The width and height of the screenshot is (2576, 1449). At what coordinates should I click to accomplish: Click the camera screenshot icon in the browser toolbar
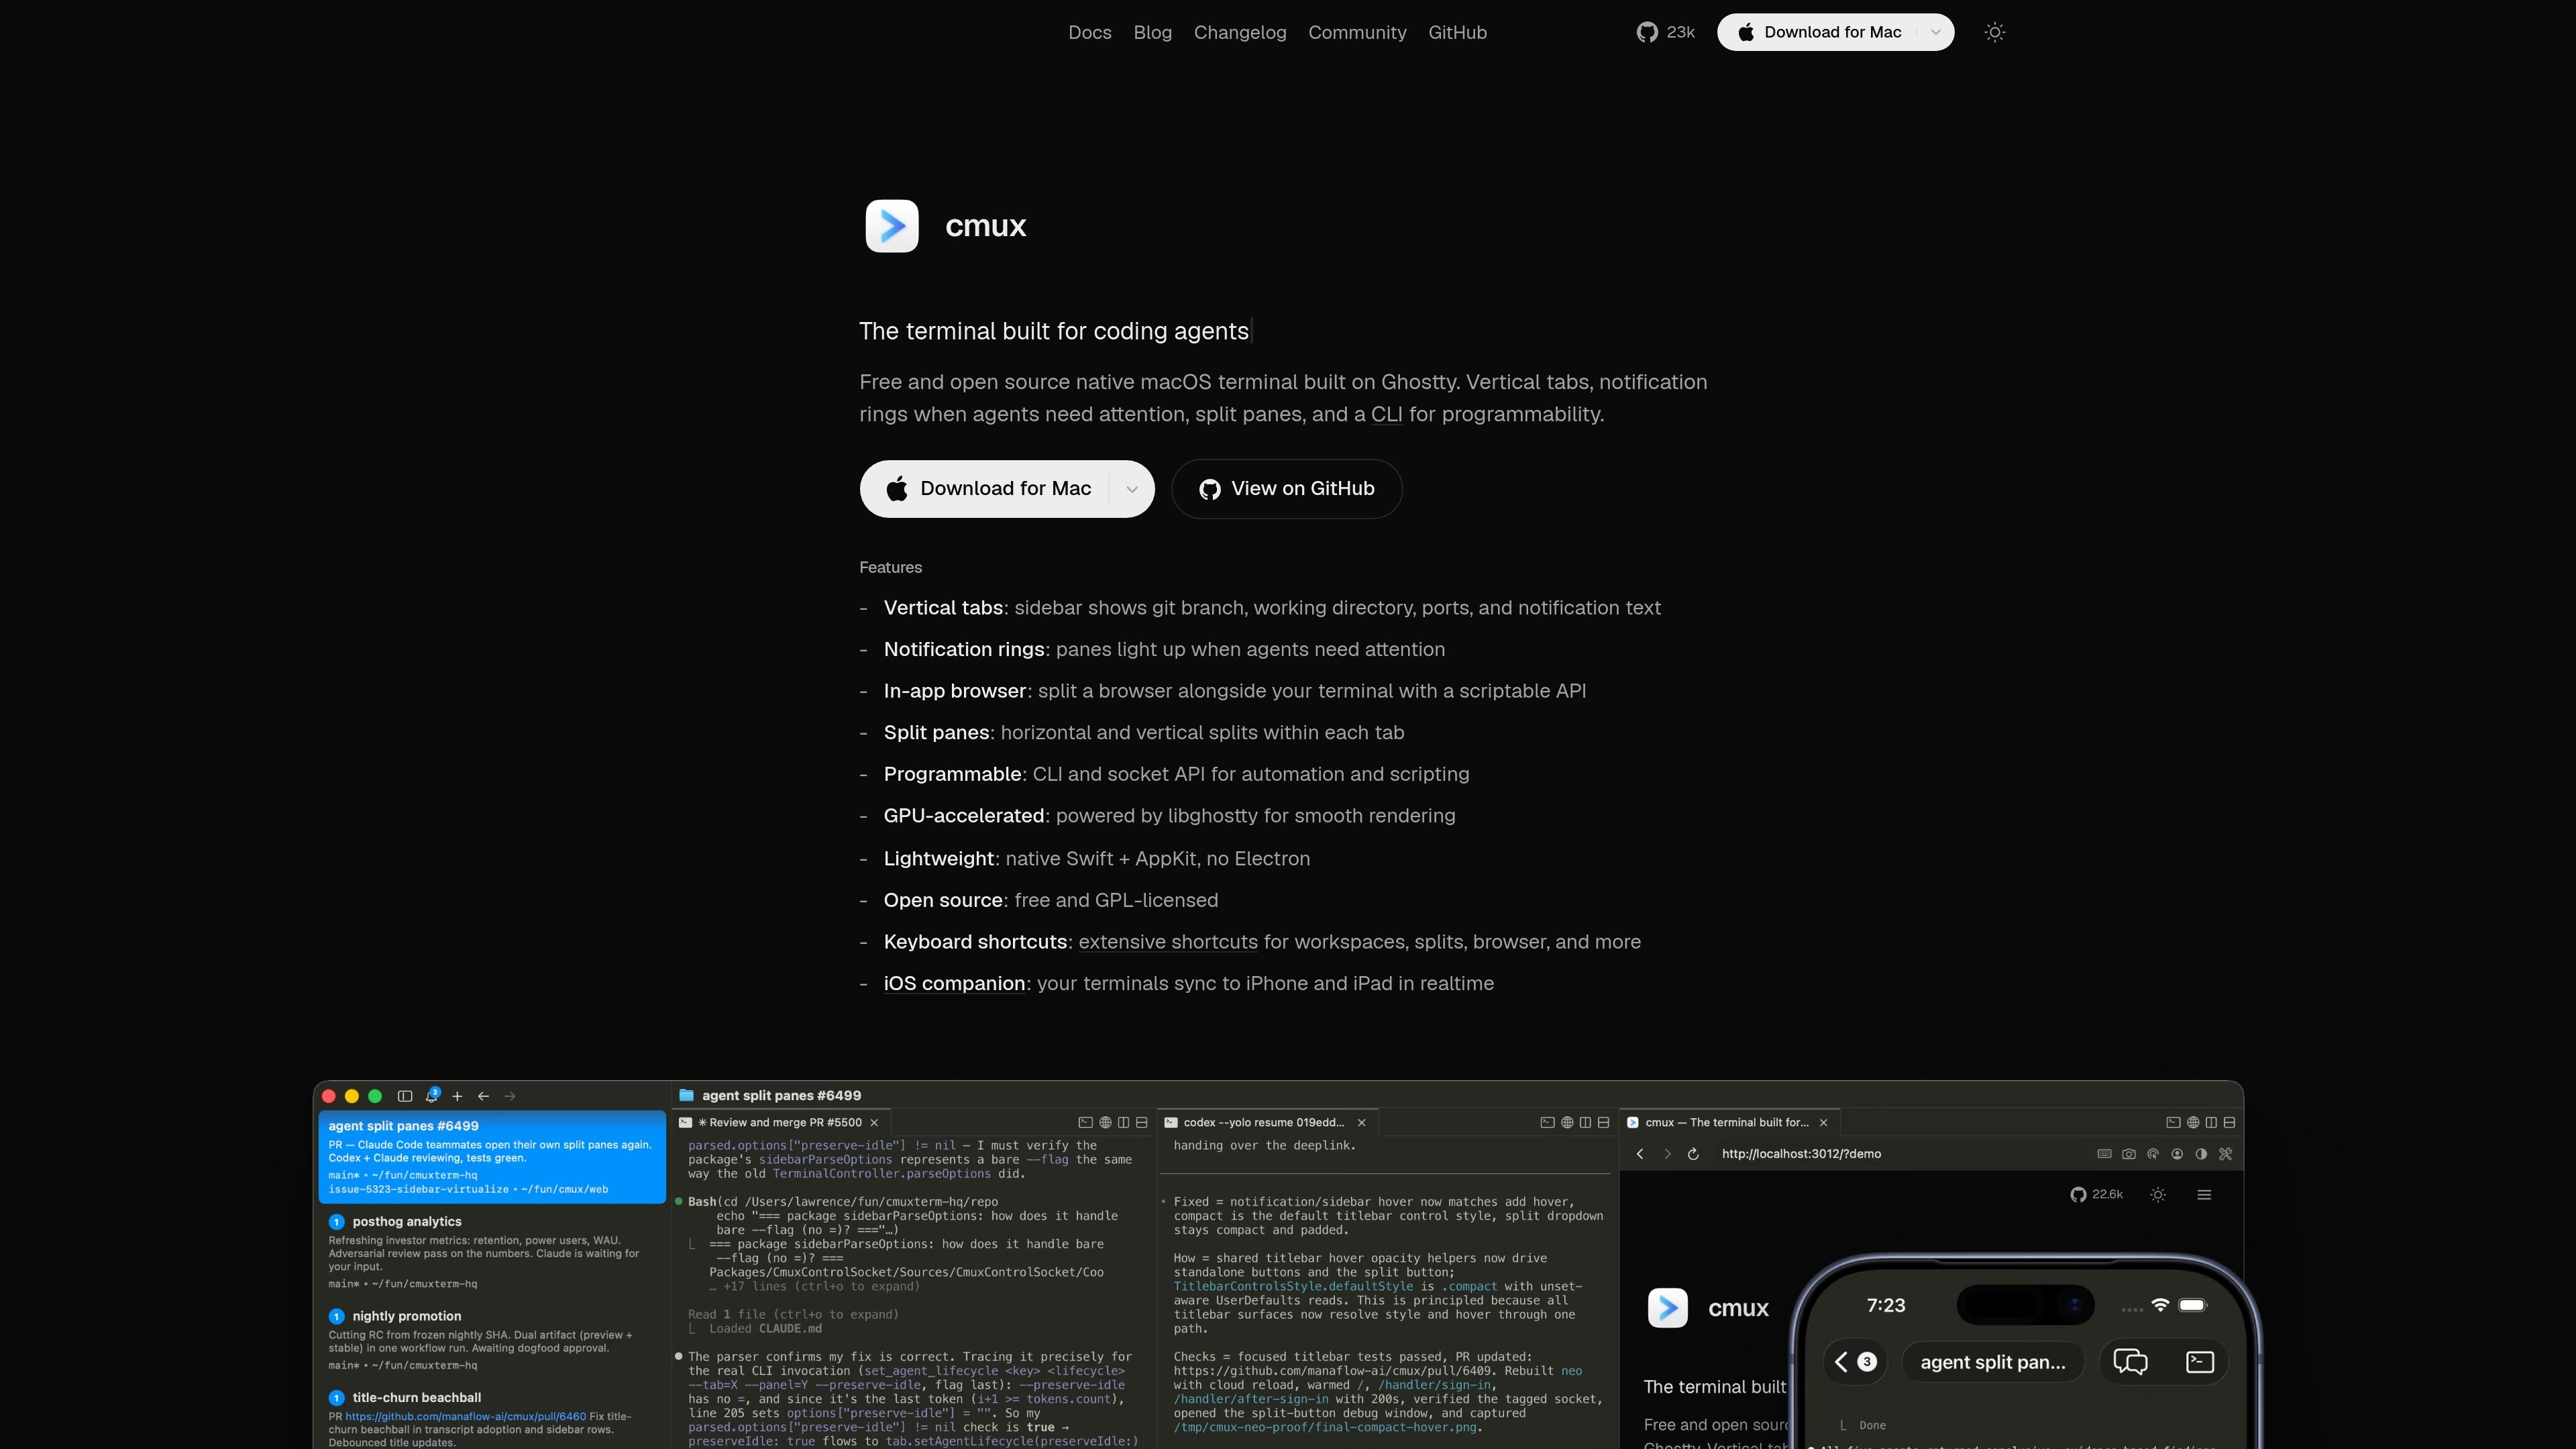(2129, 1154)
